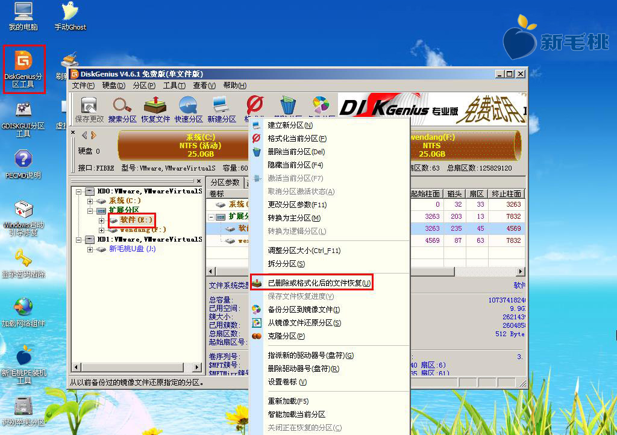
Task: Choose 格式化当前分区(F) in the context menu
Action: click(x=330, y=139)
